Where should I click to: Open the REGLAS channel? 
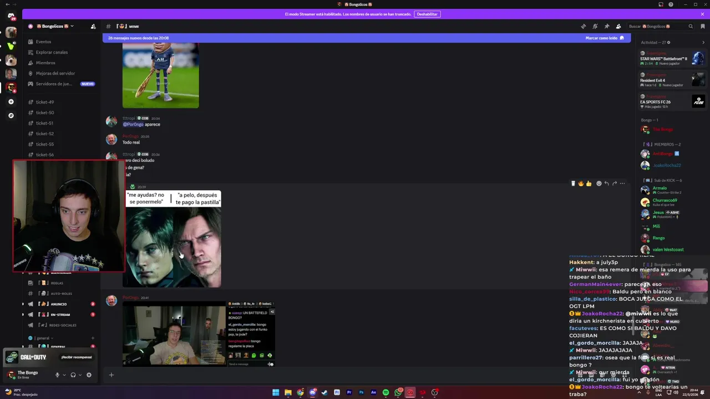point(61,283)
